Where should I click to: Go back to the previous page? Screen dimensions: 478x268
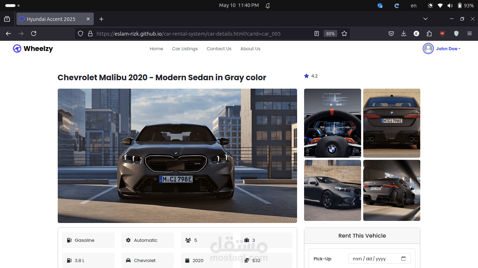(8, 33)
